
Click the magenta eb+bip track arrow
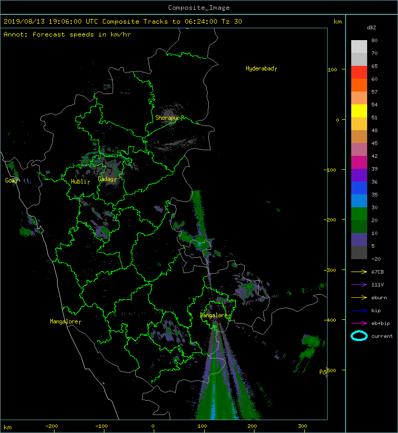359,323
